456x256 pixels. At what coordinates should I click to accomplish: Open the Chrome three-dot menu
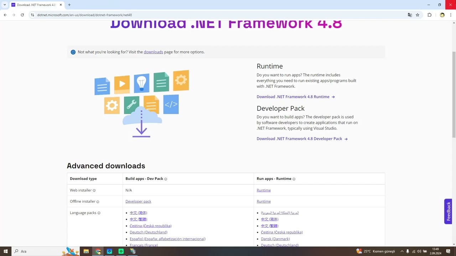coord(451,15)
